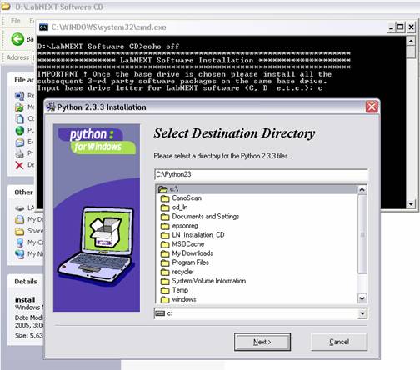Click cmd window scroll up arrow
The height and width of the screenshot is (370, 420).
coord(411,41)
